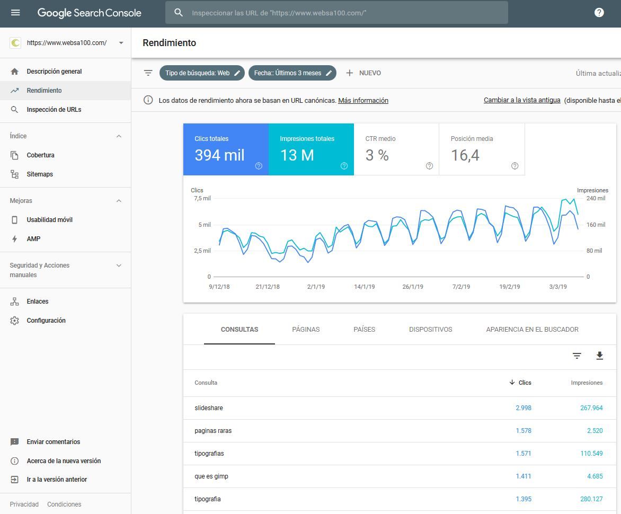The image size is (621, 514).
Task: Open the hamburger main menu
Action: tap(15, 13)
